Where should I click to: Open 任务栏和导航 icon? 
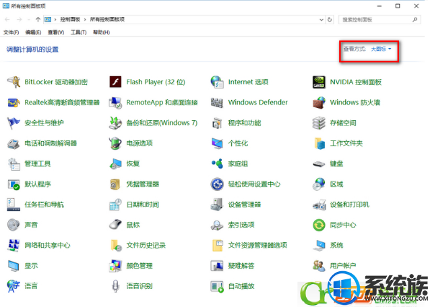click(13, 204)
